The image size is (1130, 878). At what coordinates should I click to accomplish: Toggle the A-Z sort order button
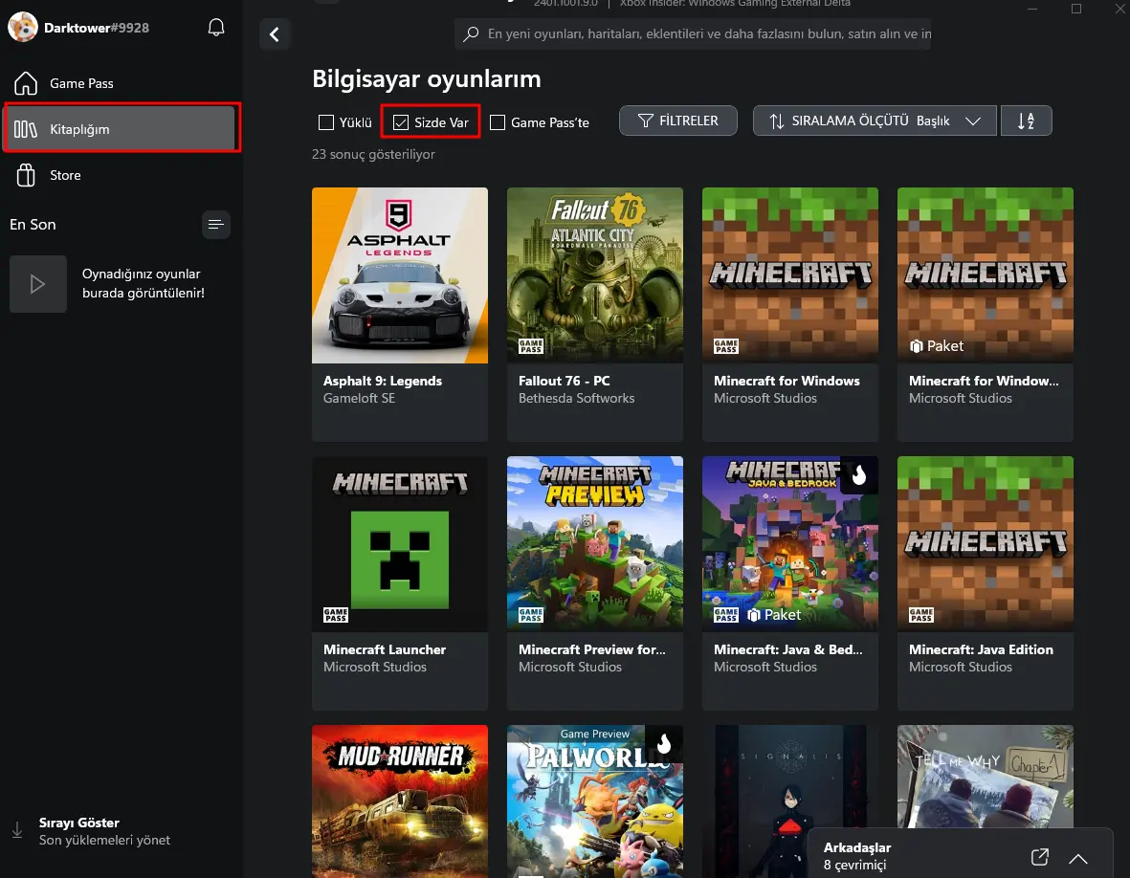click(1027, 121)
